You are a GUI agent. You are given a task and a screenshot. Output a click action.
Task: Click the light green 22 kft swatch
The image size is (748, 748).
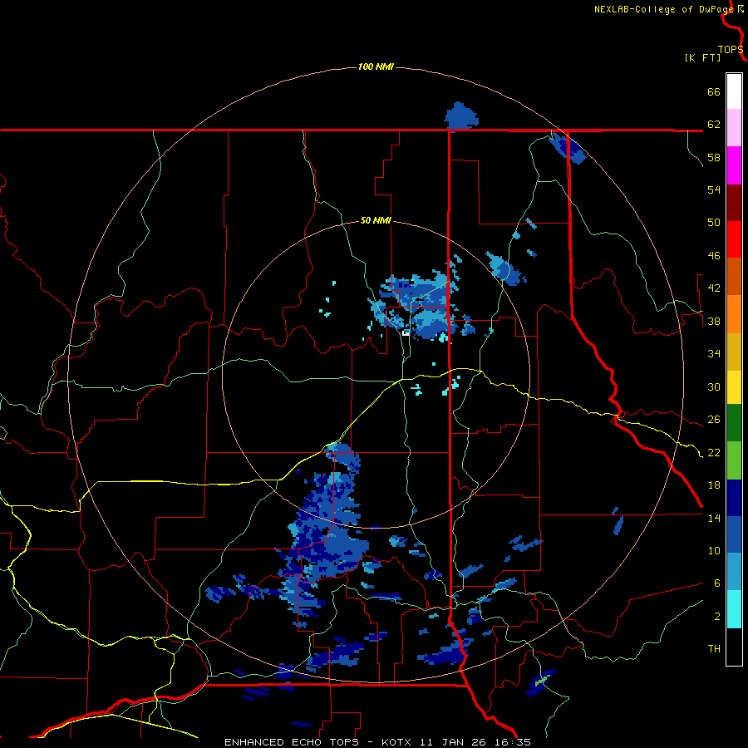click(x=734, y=460)
